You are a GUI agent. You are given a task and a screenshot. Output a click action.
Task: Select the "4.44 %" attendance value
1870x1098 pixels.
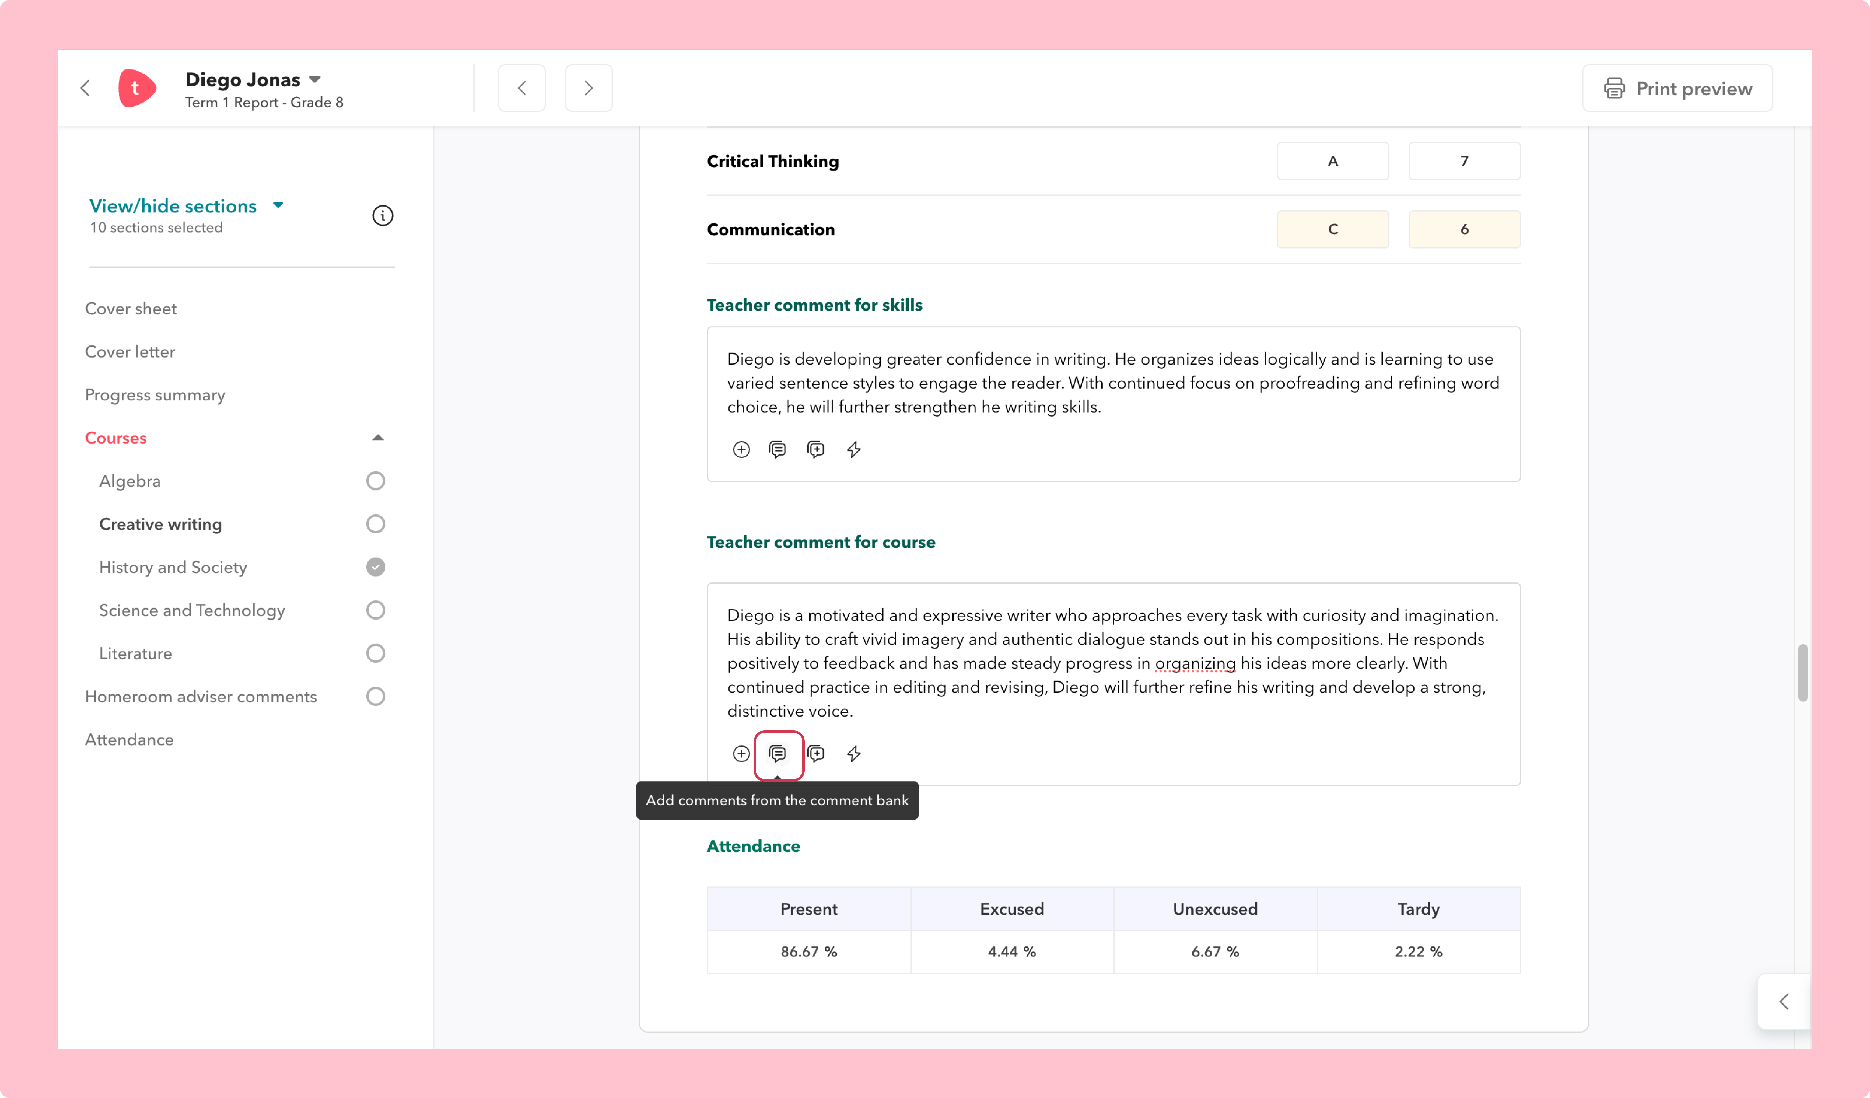[1012, 952]
